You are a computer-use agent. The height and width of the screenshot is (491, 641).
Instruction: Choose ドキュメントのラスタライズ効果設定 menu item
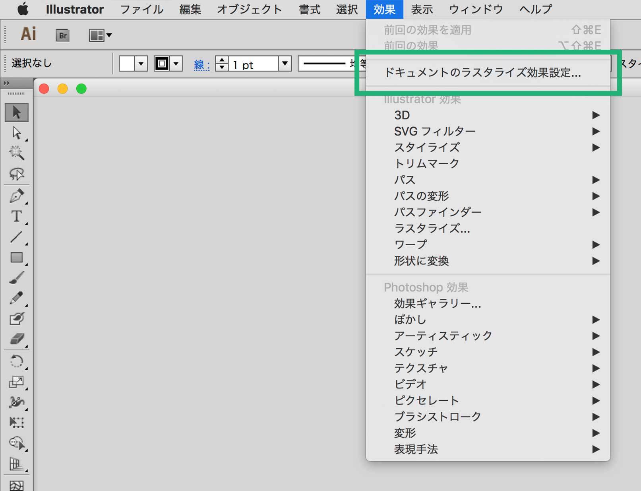click(x=482, y=73)
